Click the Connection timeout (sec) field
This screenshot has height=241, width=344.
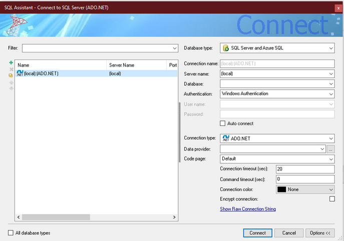305,169
